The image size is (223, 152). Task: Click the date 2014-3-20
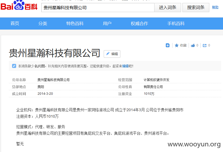coord(45,94)
